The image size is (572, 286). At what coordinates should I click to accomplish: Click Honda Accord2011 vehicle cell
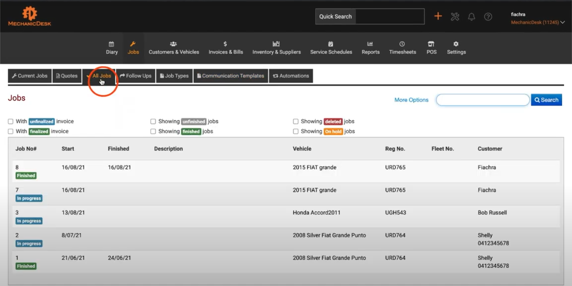click(x=317, y=213)
